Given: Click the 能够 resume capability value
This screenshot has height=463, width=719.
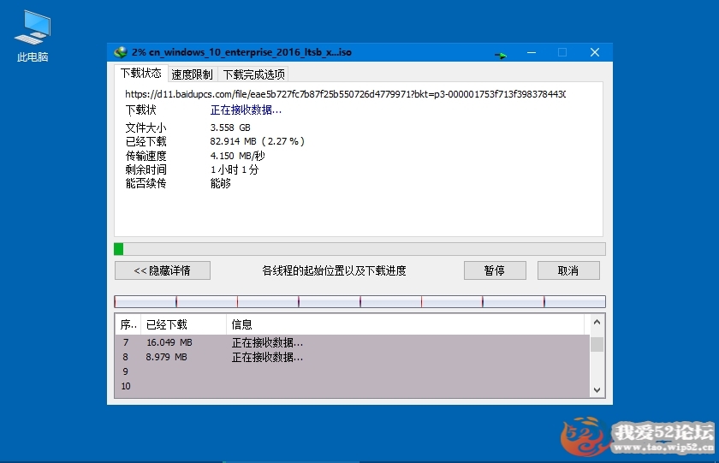Looking at the screenshot, I should [221, 183].
